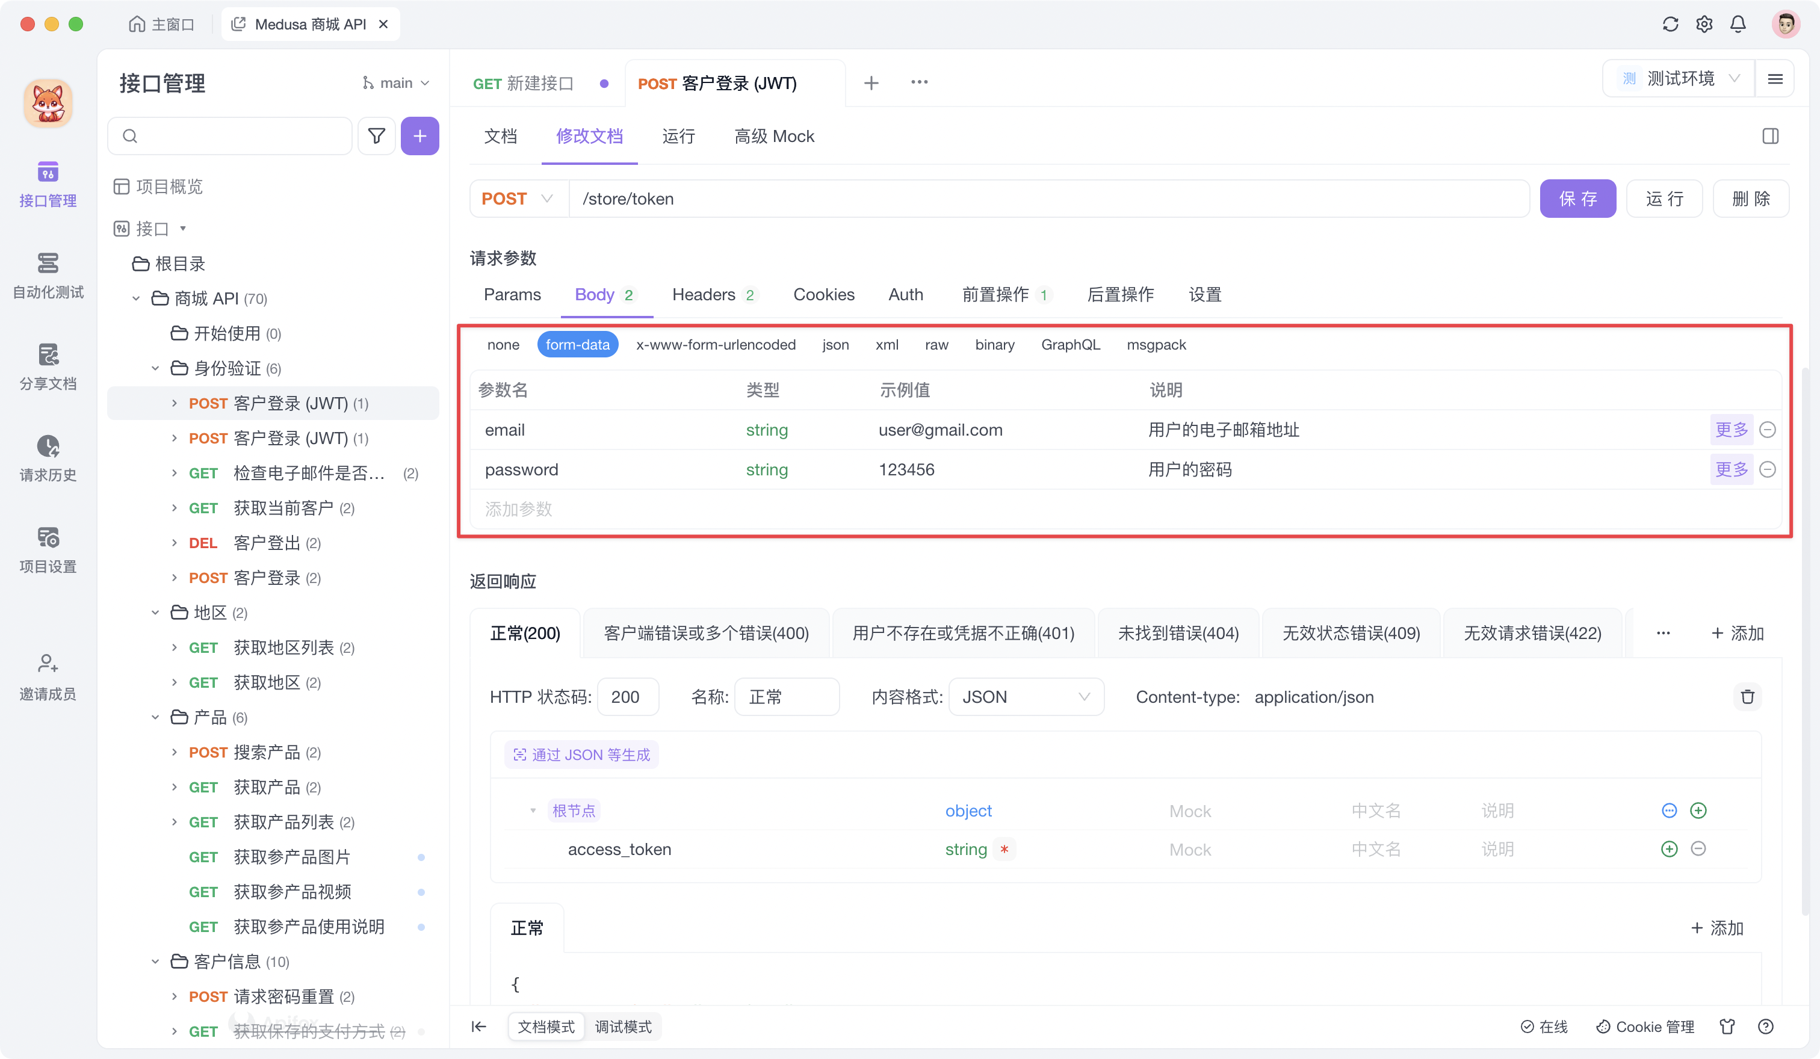Open the 测试环境 environment dropdown
This screenshot has height=1059, width=1820.
[x=1679, y=79]
